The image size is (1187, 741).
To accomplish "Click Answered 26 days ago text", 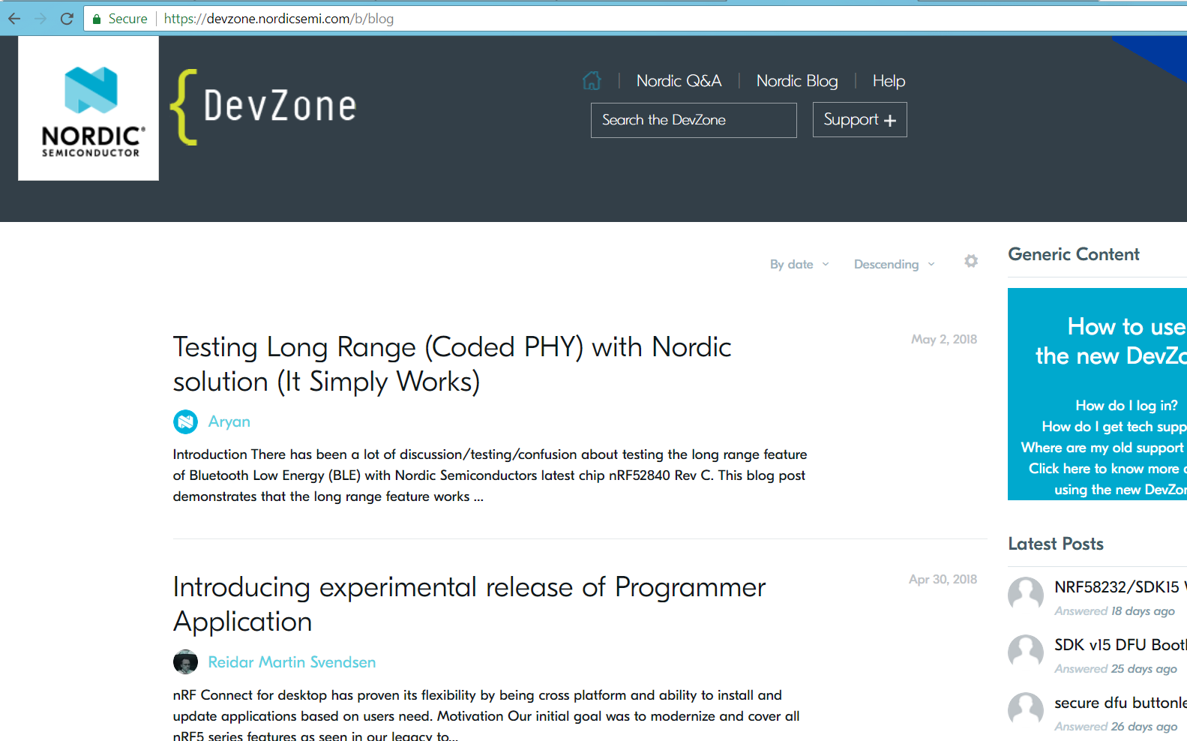I will click(x=1116, y=727).
